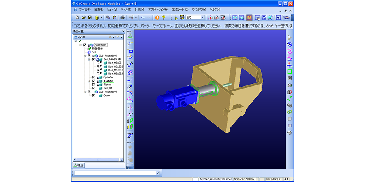Uncheck the Cylinder part checkbox

tap(94, 77)
